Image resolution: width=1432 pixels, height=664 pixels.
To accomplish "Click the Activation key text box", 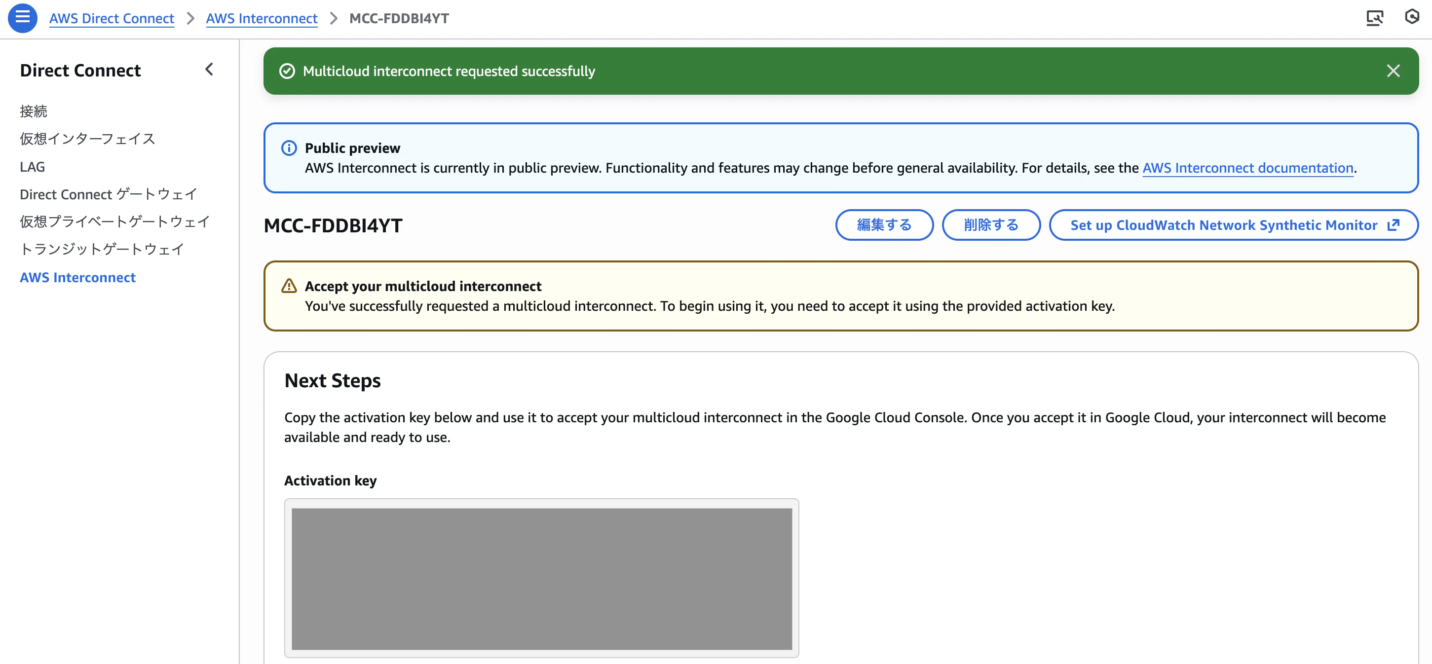I will [x=541, y=579].
